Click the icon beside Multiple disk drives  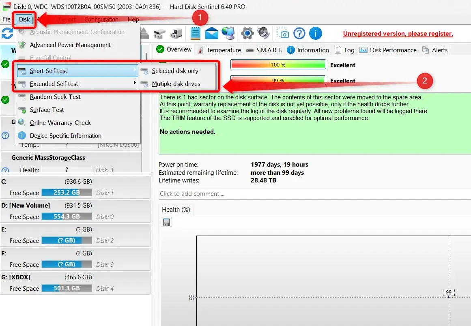(x=144, y=84)
